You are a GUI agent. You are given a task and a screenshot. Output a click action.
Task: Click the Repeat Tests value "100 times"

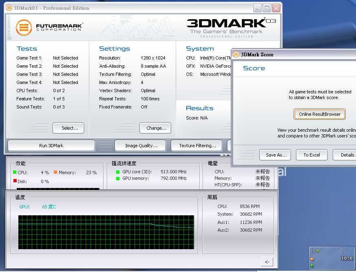(150, 99)
